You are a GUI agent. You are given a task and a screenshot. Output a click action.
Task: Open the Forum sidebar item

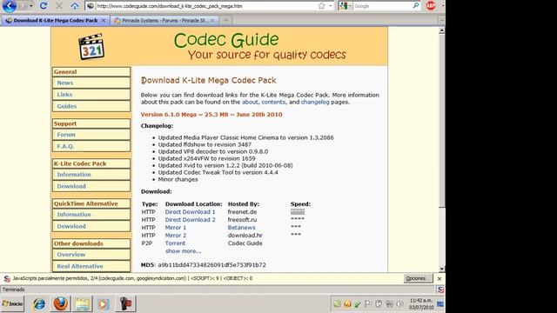click(x=91, y=135)
